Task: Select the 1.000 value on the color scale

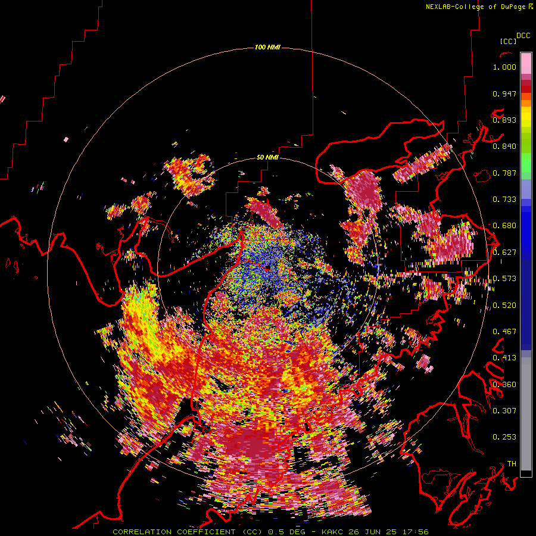Action: [504, 67]
